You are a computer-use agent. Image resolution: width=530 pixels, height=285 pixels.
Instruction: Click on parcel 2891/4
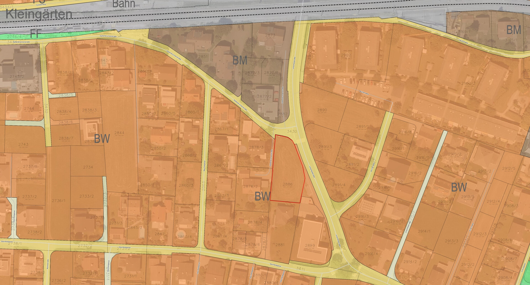[x=338, y=185]
